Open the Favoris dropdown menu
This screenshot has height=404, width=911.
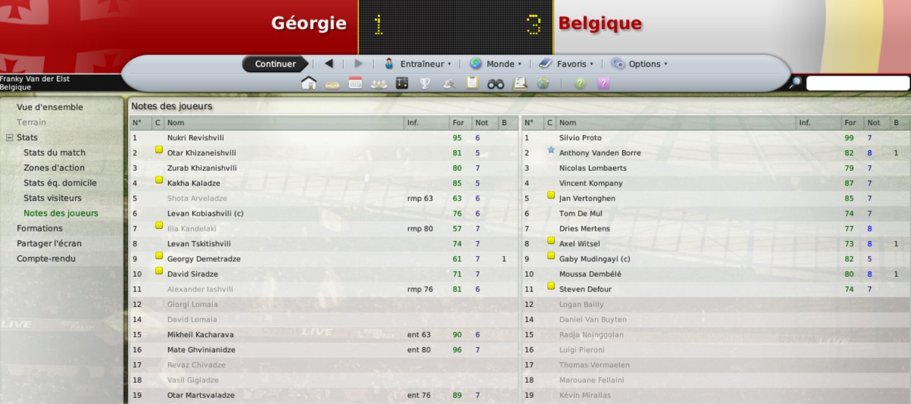566,64
